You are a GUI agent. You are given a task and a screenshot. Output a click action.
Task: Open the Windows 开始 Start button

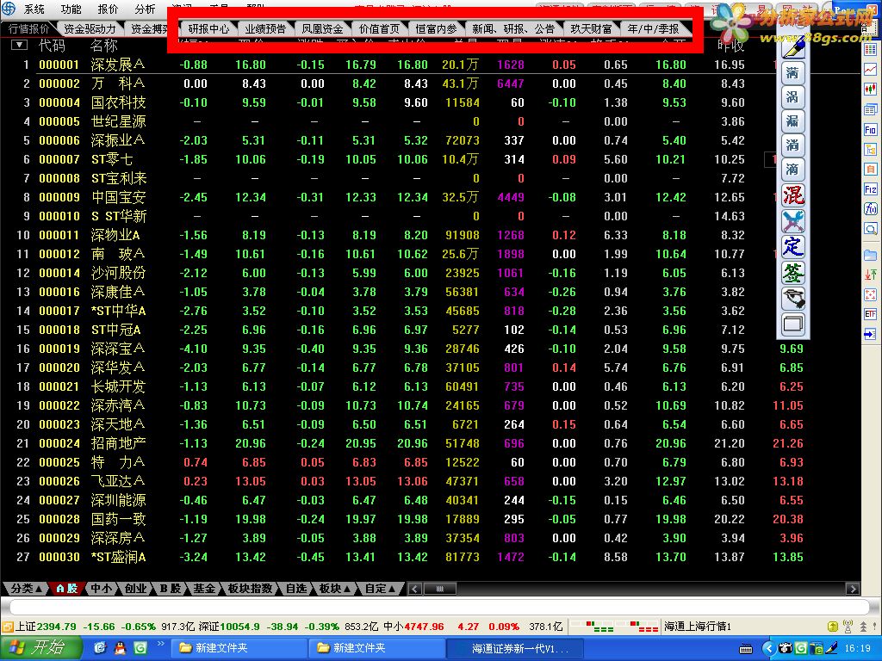point(40,648)
